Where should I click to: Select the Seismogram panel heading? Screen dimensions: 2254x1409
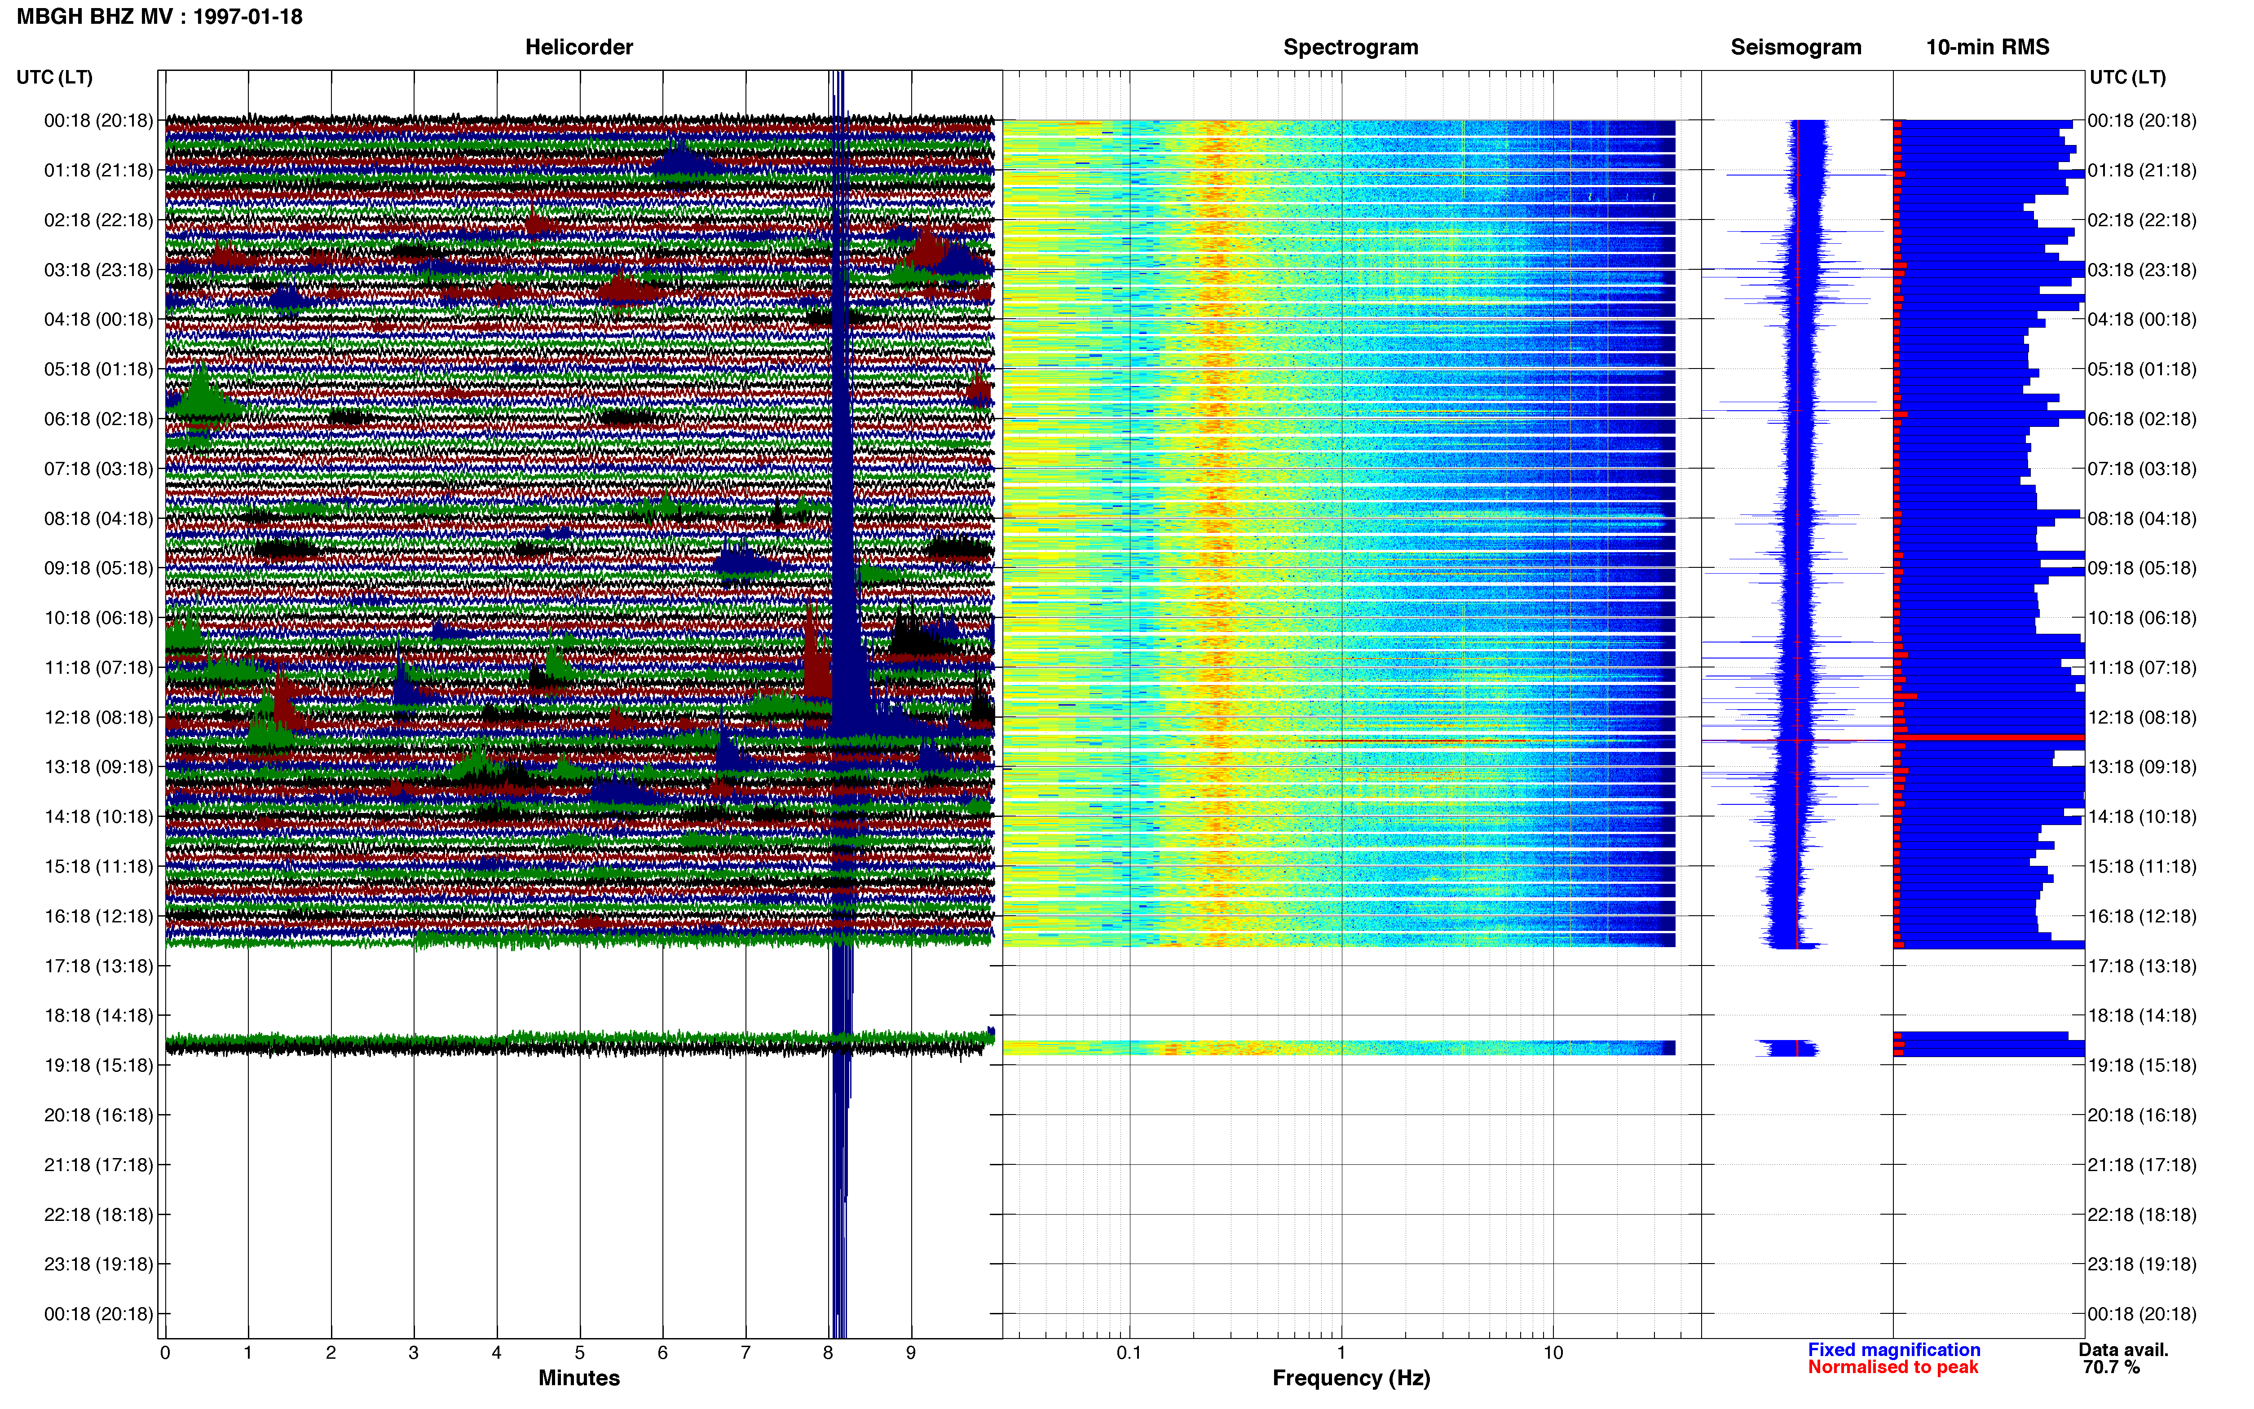1795,47
